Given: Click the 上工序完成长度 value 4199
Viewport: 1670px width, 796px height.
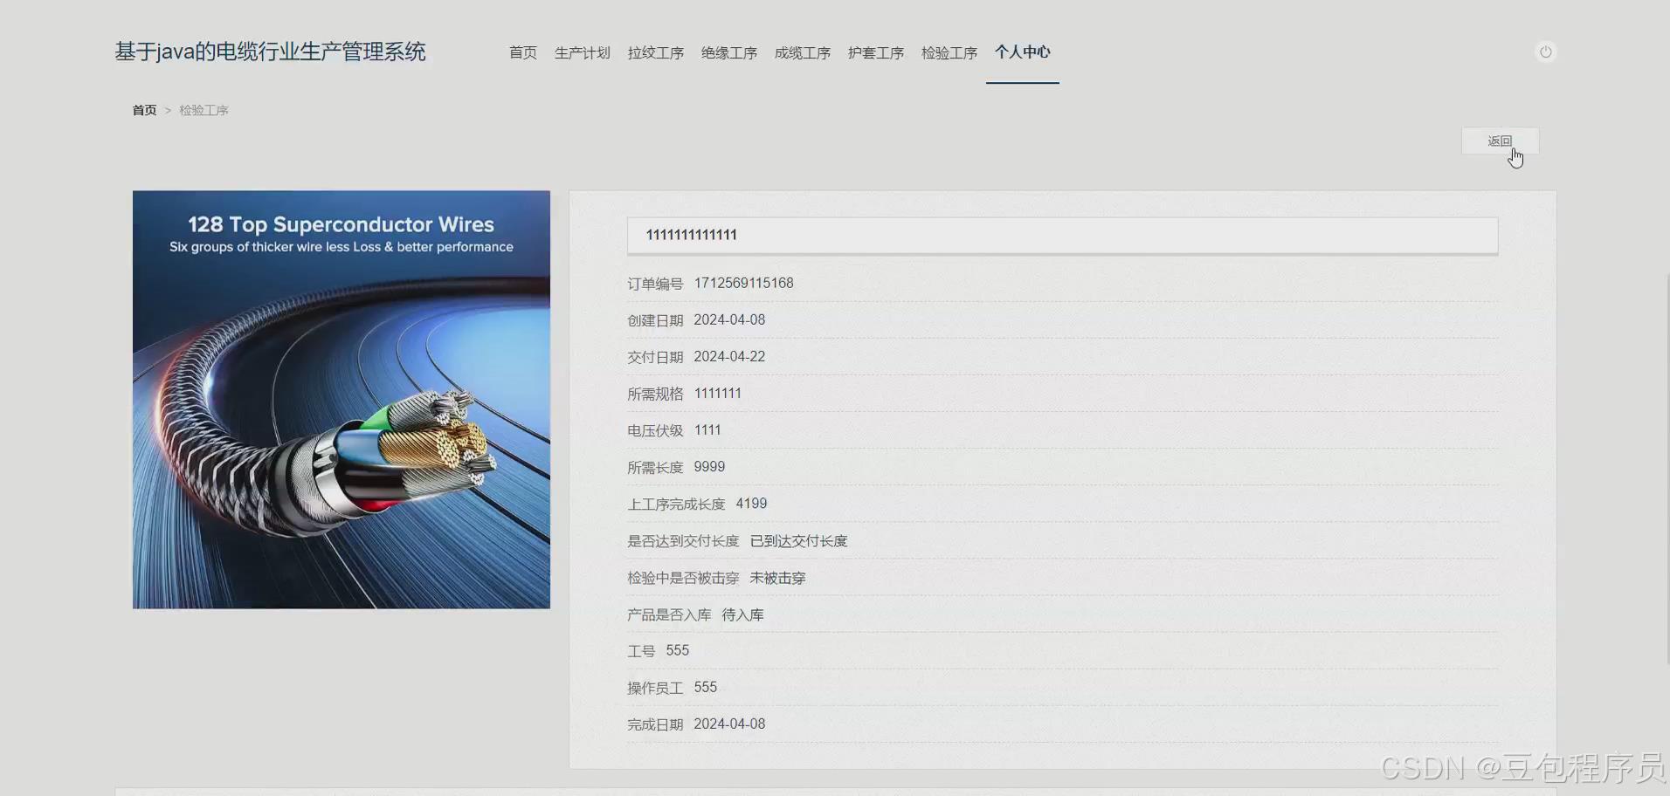Looking at the screenshot, I should [750, 504].
